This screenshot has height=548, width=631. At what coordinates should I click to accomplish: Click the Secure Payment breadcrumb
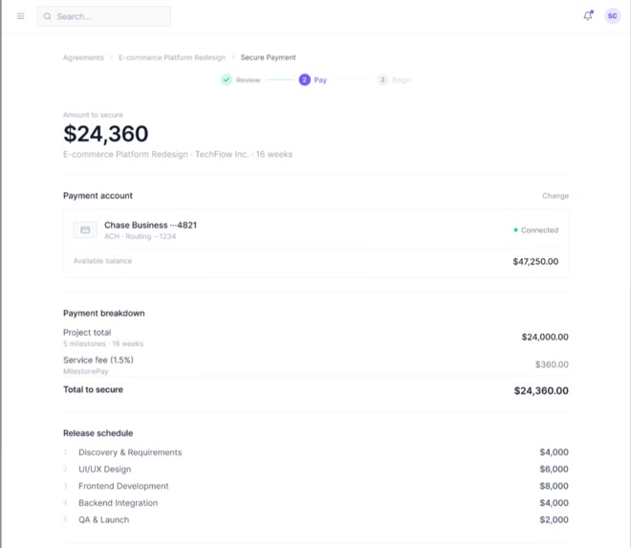(x=268, y=57)
